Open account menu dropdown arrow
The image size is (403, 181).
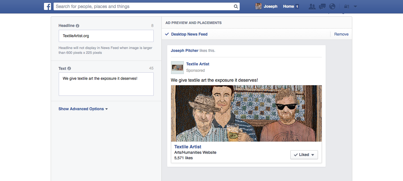tap(355, 6)
